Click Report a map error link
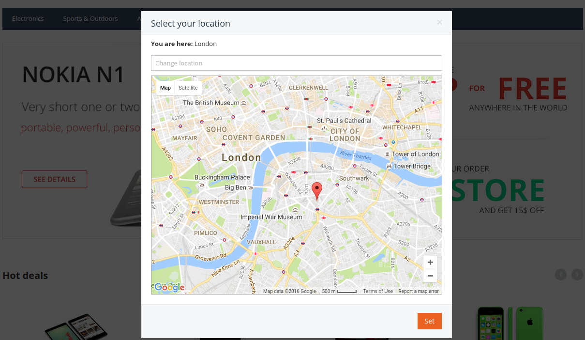The width and height of the screenshot is (585, 340). tap(419, 291)
